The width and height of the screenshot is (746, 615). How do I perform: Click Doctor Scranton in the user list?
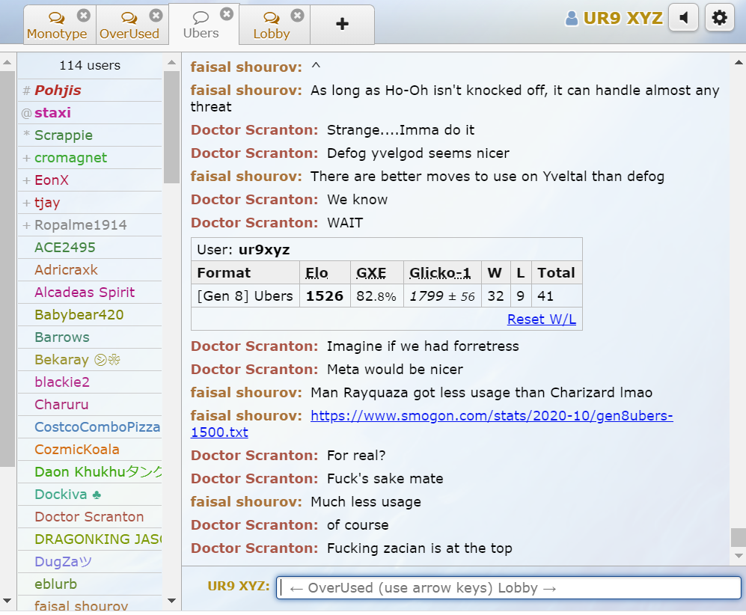click(x=88, y=517)
